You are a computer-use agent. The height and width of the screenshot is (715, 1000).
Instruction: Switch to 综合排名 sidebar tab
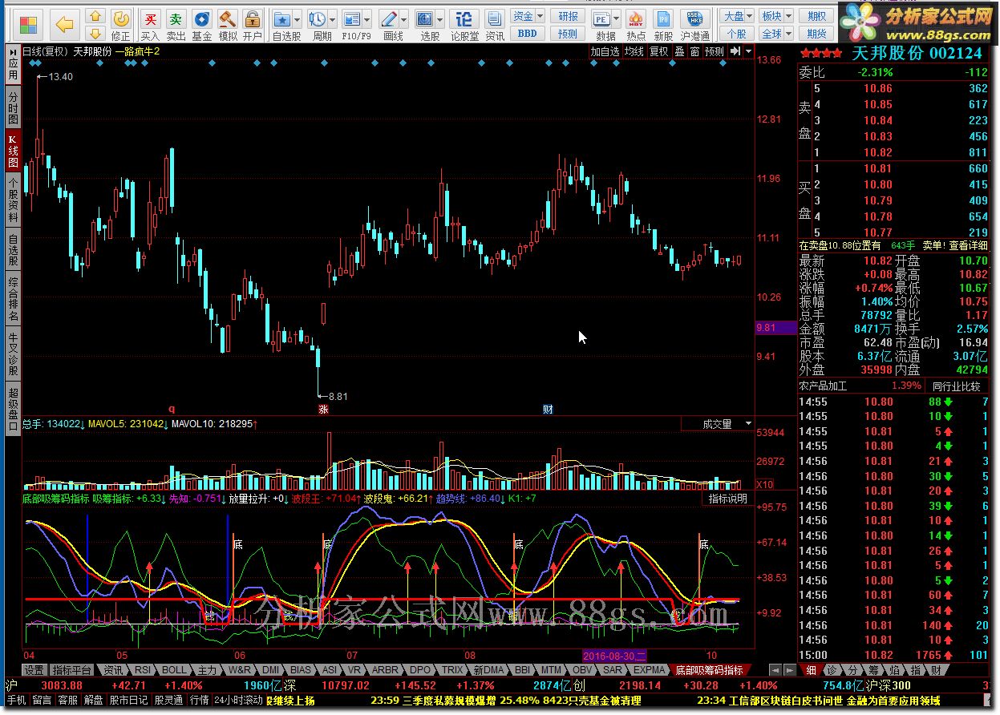tap(13, 299)
